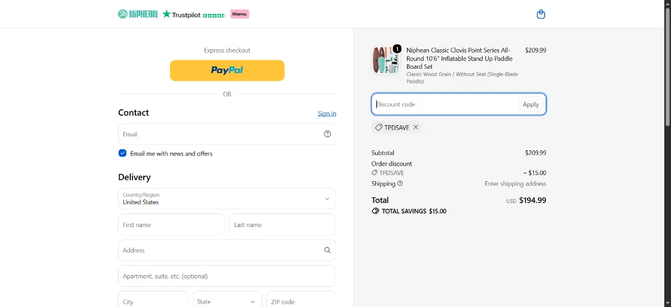Toggle Email me with news and offers
Image resolution: width=671 pixels, height=307 pixels.
(x=122, y=153)
